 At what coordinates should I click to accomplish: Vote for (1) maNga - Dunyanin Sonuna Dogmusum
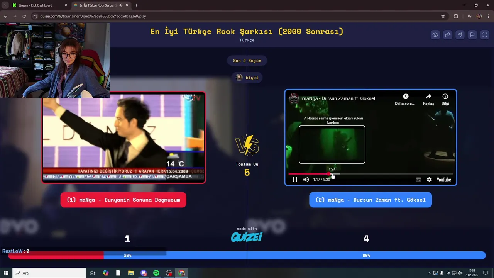(123, 200)
